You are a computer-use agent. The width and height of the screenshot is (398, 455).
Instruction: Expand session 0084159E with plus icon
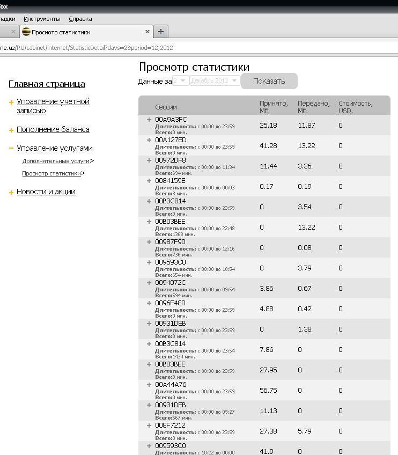(149, 180)
